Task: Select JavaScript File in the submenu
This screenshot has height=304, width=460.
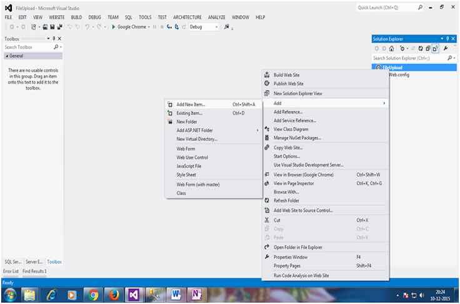Action: click(213, 166)
